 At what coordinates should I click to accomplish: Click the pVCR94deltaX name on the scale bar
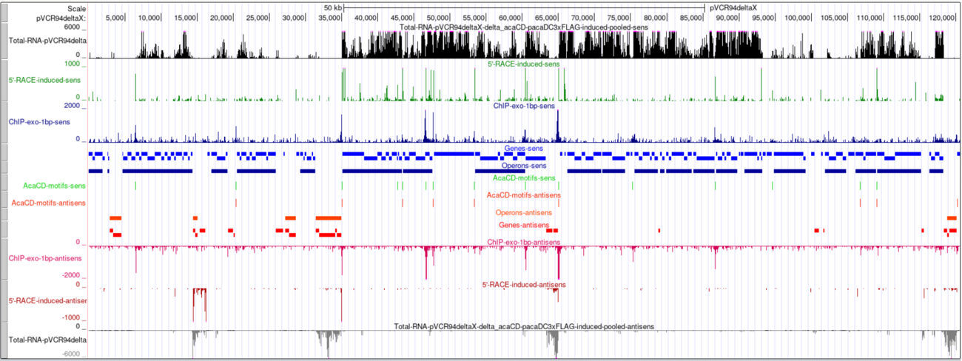tap(733, 7)
